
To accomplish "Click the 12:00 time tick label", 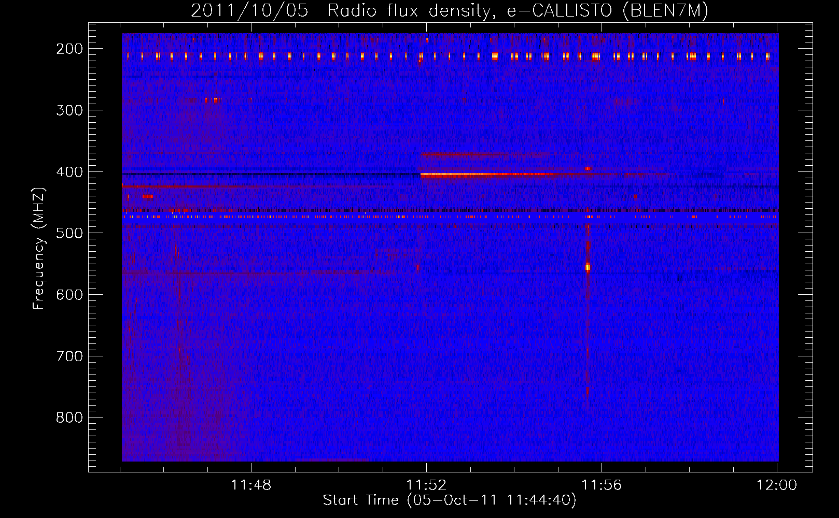I will click(777, 485).
